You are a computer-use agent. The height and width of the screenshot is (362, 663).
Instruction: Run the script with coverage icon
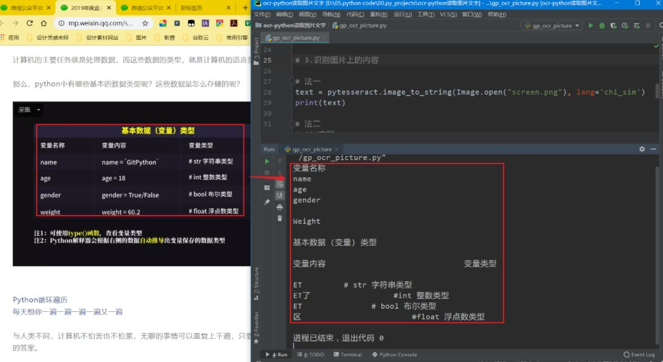613,26
